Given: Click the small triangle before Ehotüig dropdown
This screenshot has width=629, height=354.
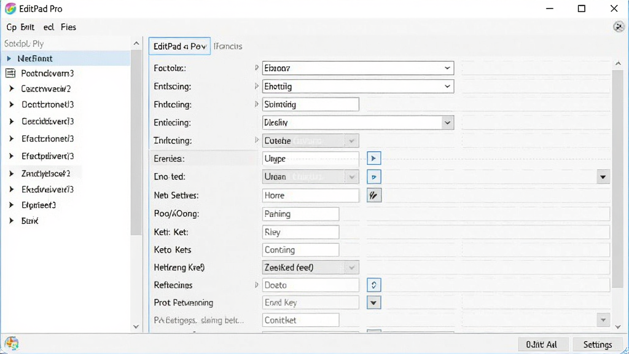Looking at the screenshot, I should click(257, 86).
